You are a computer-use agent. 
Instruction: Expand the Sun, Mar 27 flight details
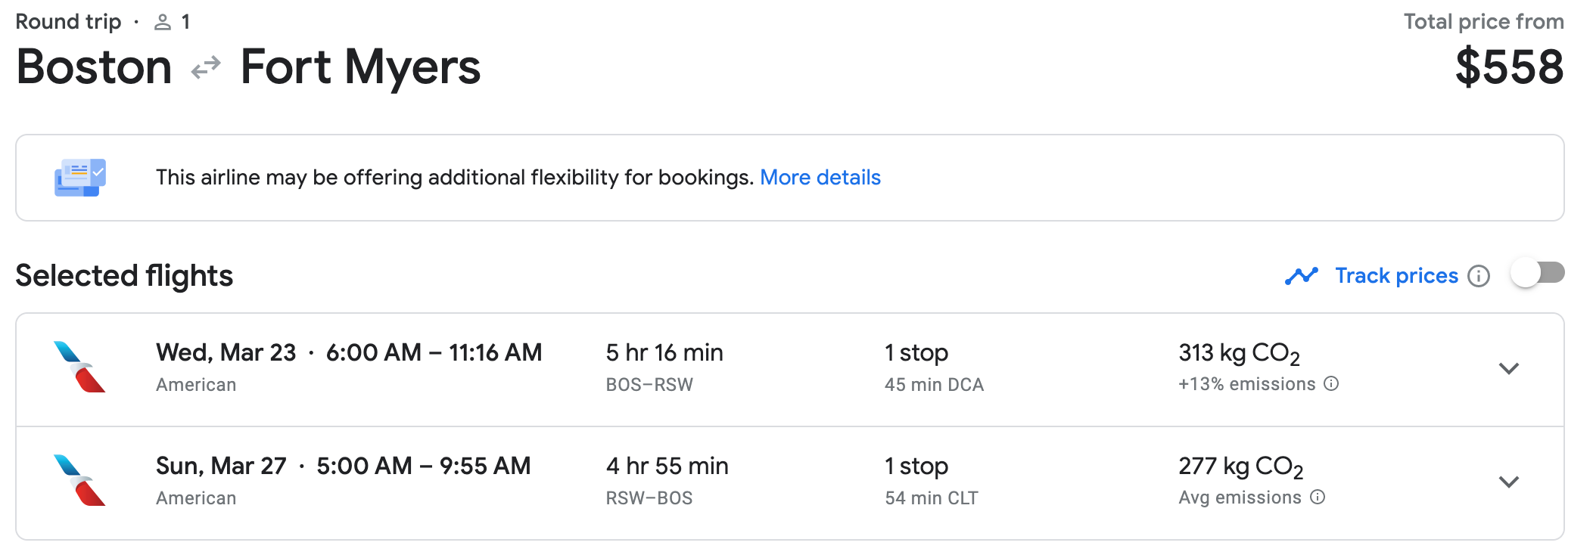(1508, 482)
